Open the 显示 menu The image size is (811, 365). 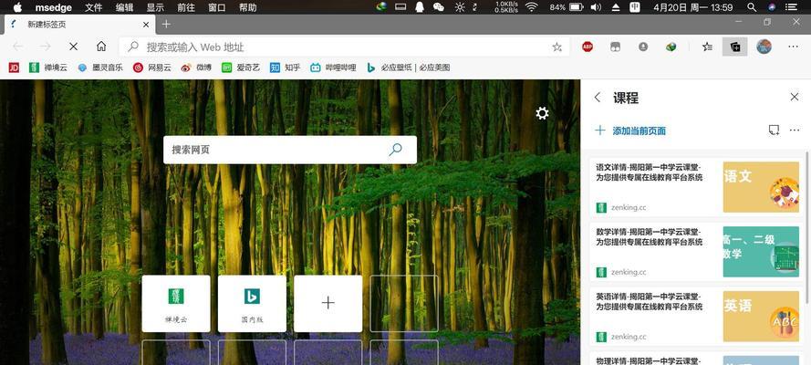click(x=155, y=7)
